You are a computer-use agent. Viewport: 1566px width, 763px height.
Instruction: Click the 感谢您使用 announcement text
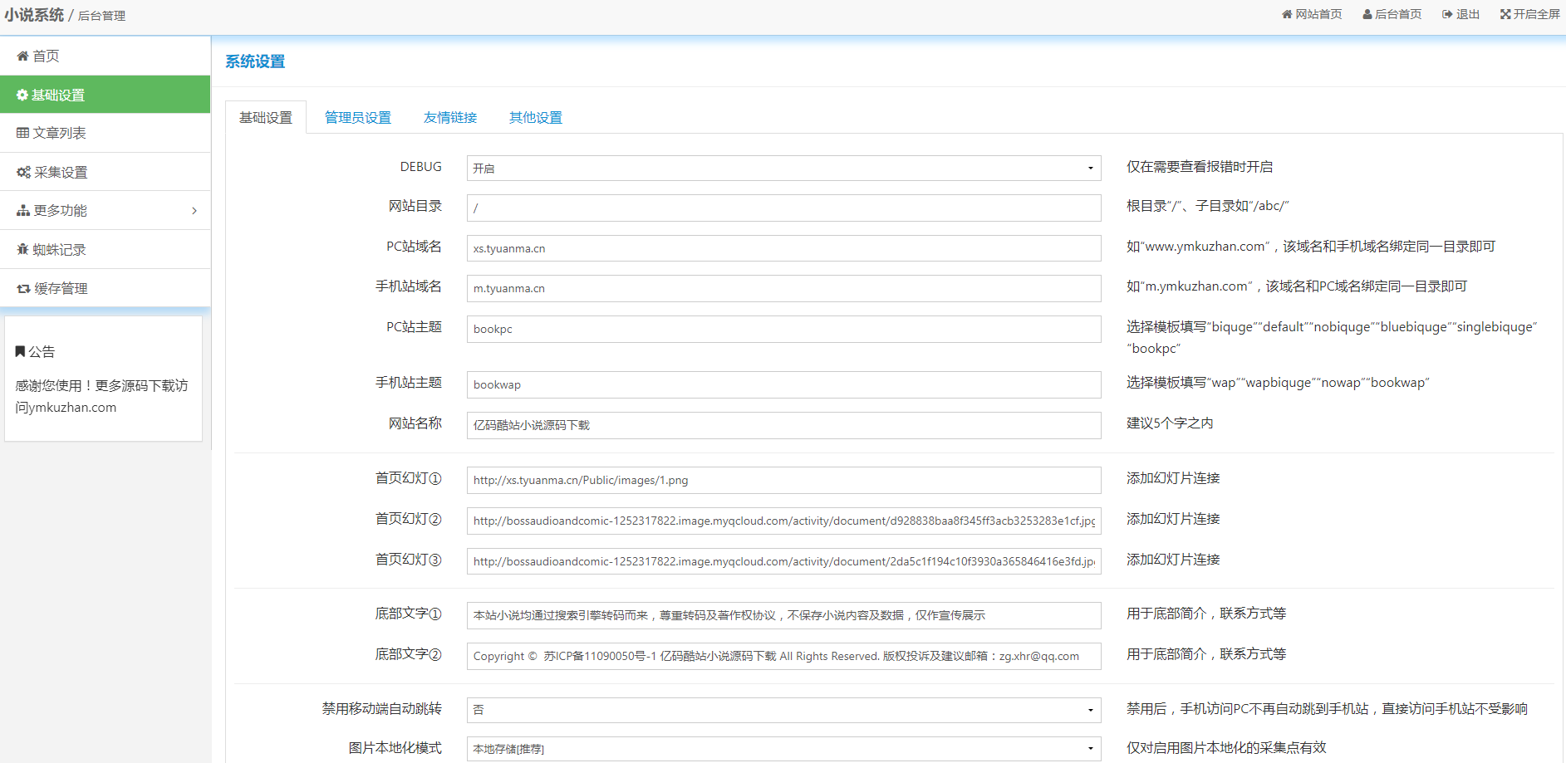coord(101,396)
